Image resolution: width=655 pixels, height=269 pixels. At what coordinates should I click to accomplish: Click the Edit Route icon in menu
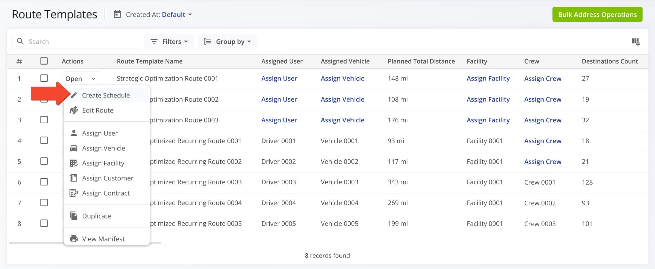click(74, 110)
